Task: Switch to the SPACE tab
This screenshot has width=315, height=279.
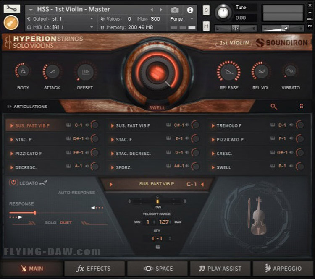Action: (x=158, y=269)
